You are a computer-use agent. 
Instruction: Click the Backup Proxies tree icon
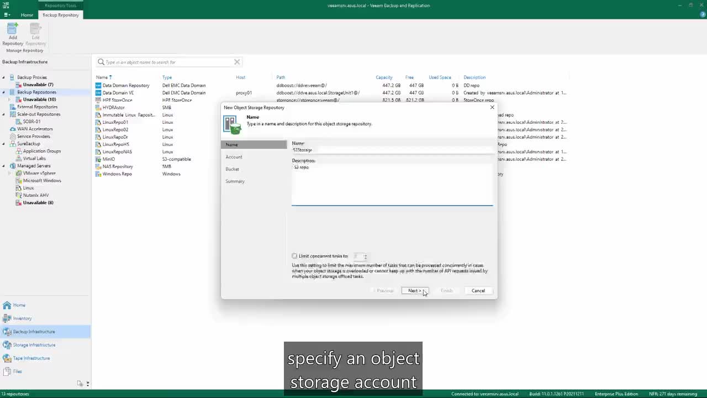click(12, 77)
